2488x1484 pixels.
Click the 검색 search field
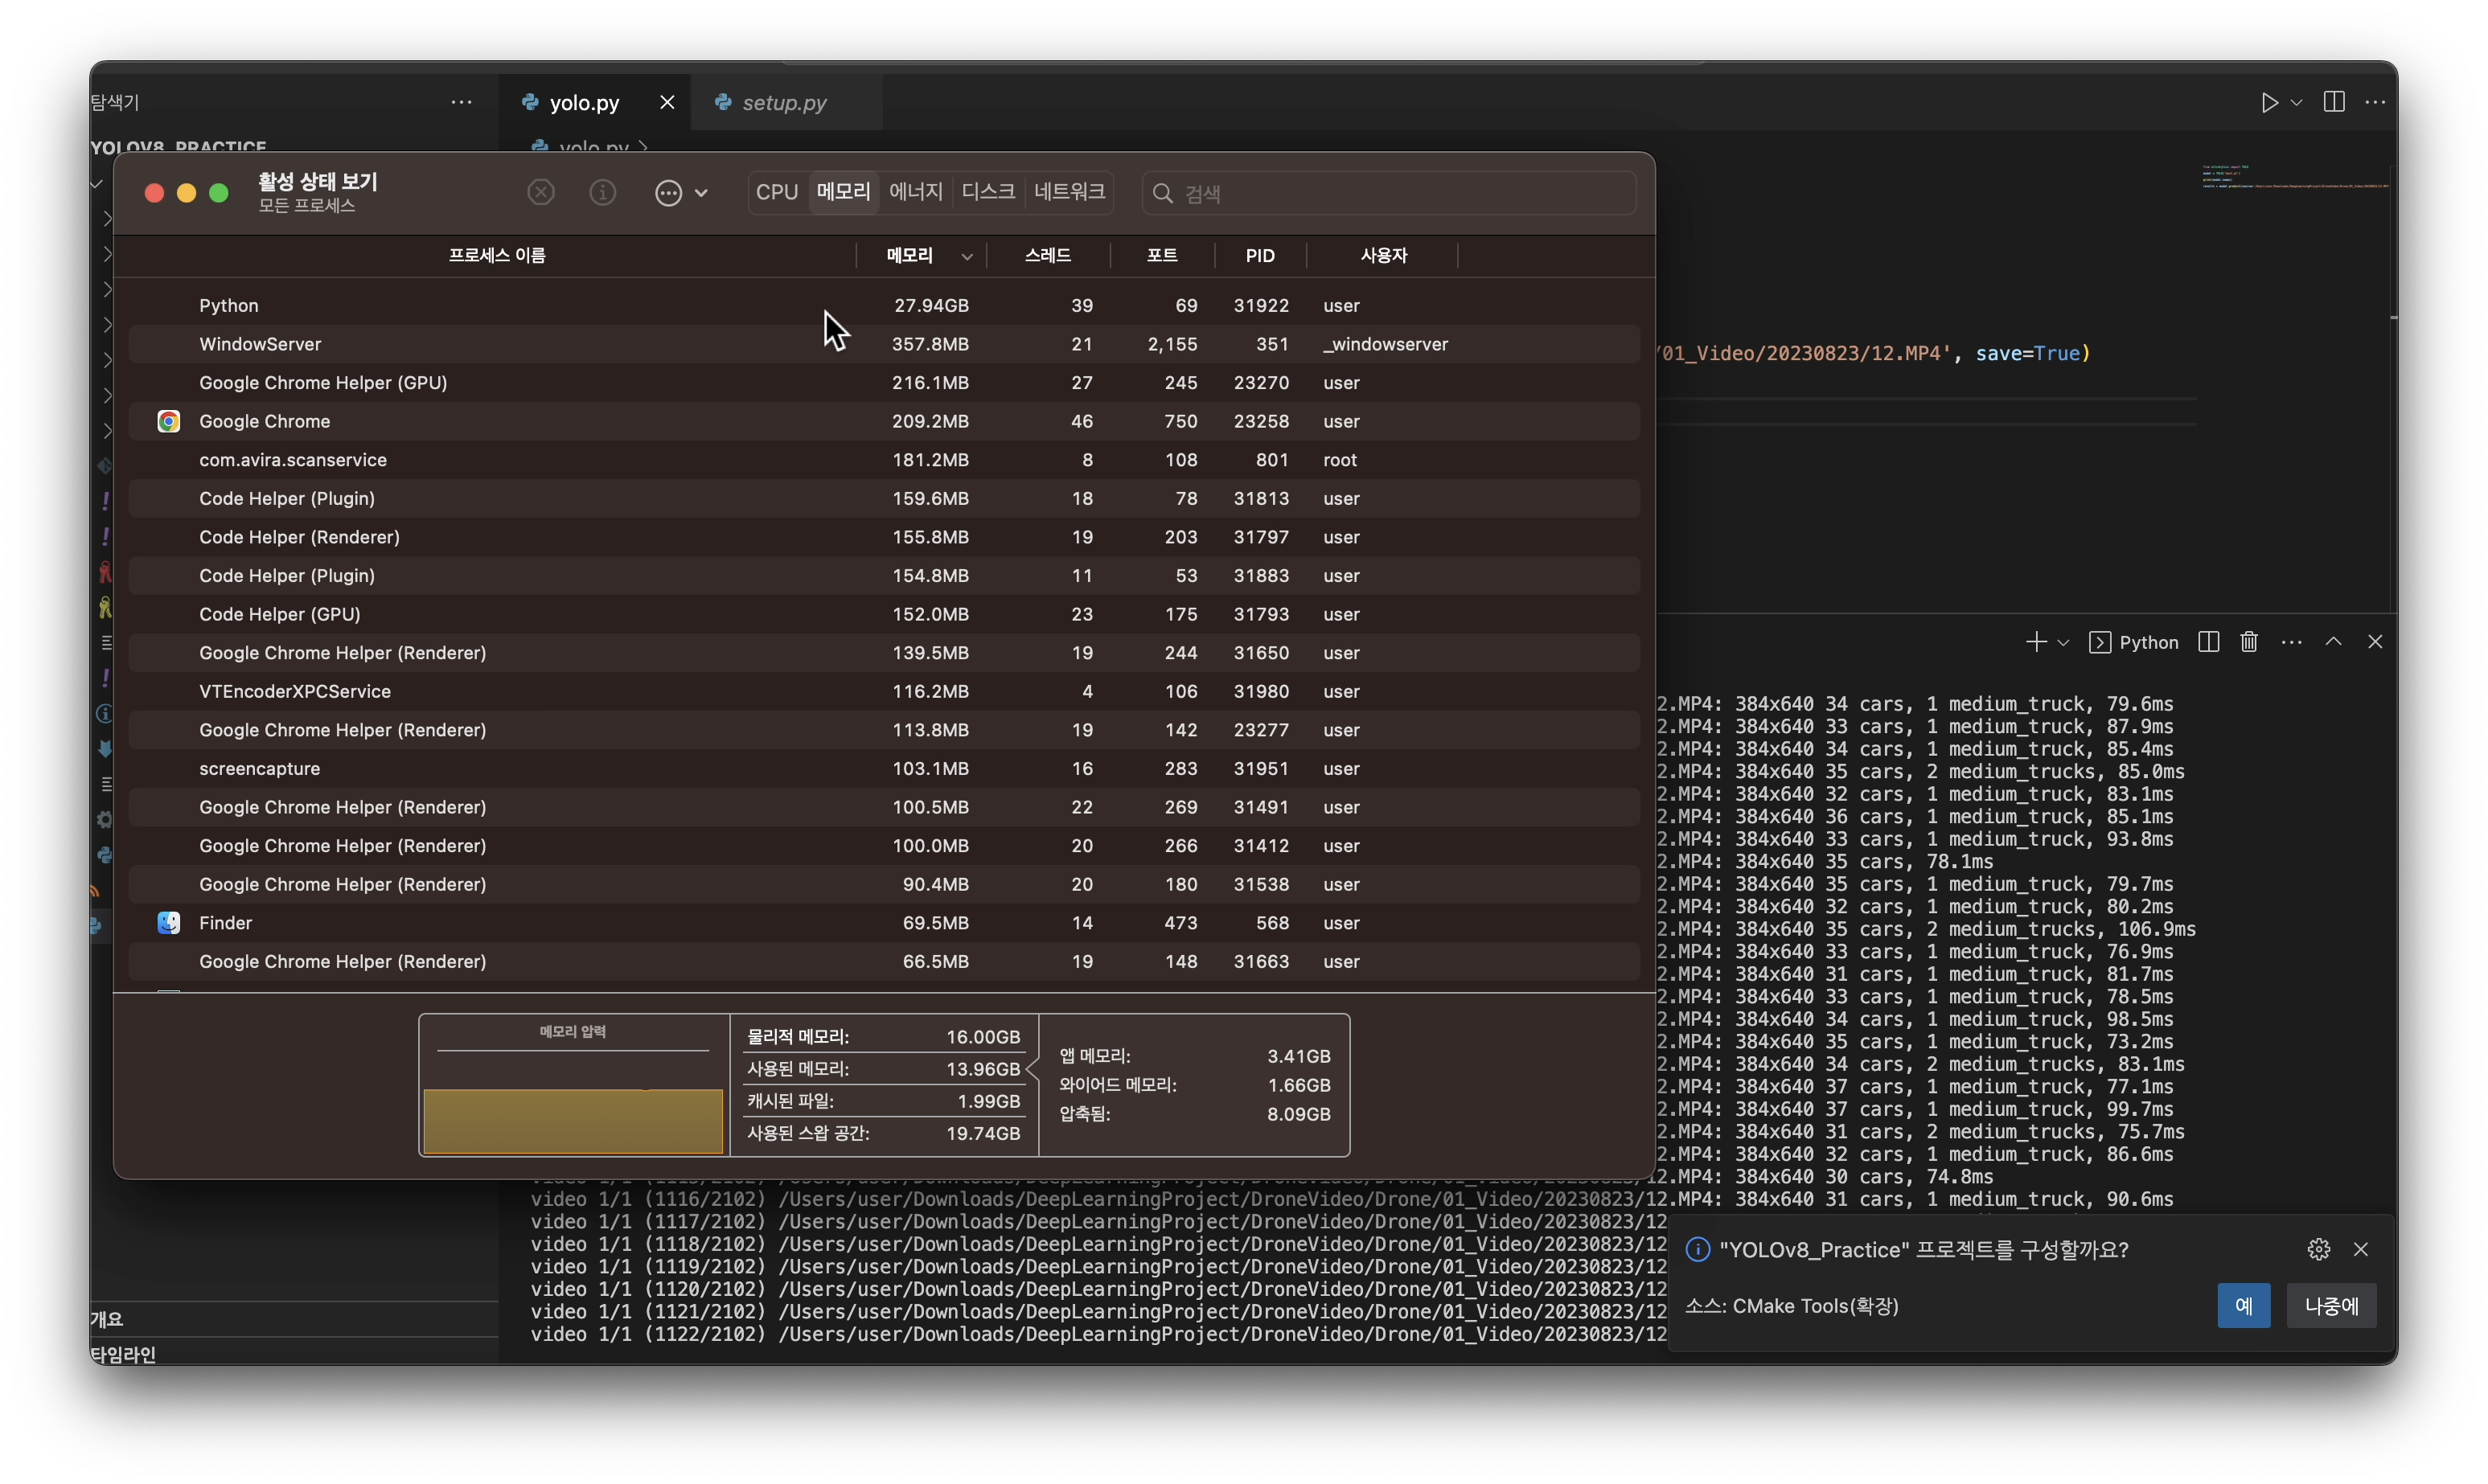click(x=1400, y=193)
